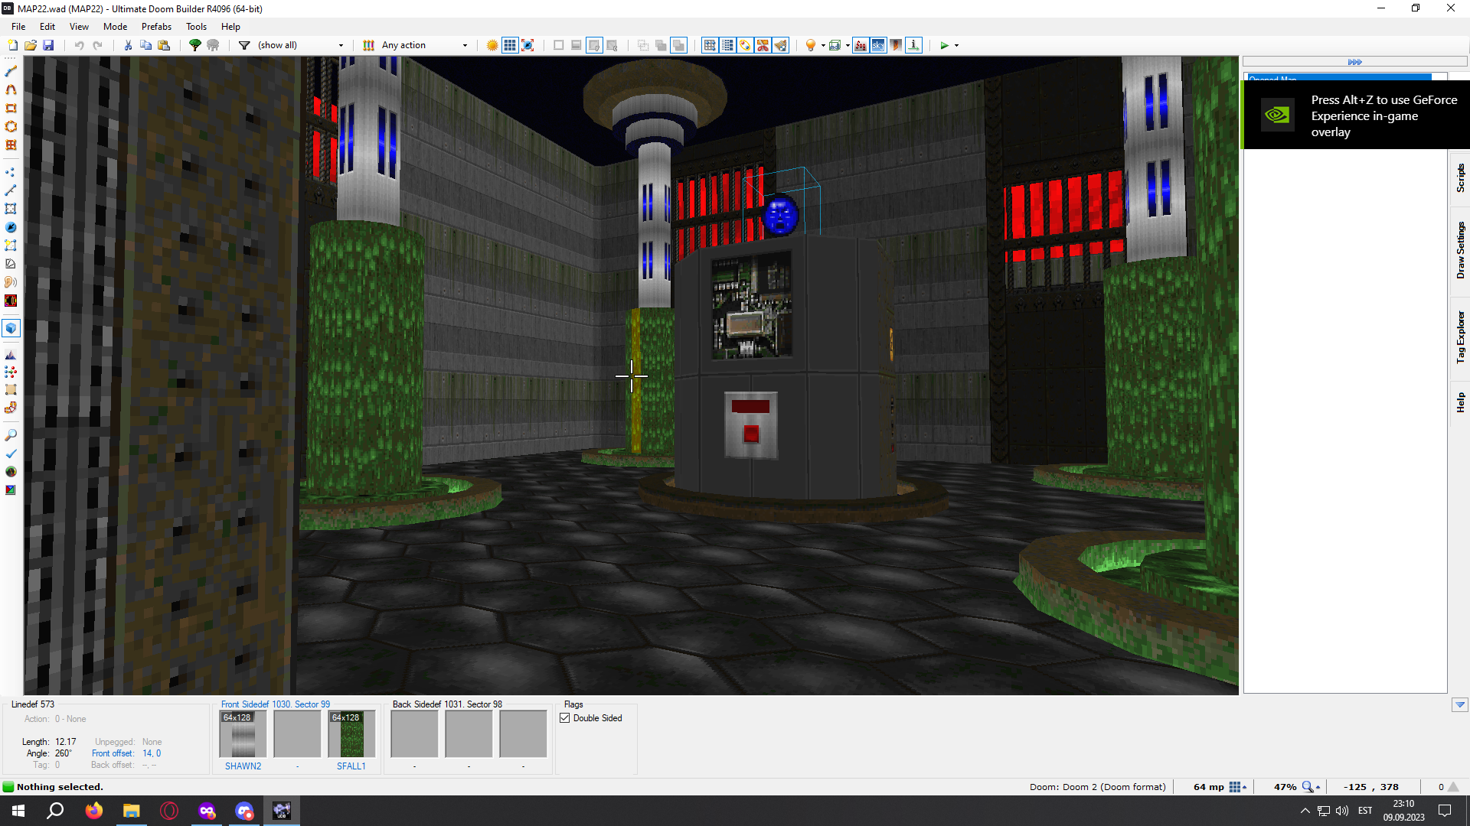
Task: Open File Explorer from the taskbar
Action: coord(132,811)
